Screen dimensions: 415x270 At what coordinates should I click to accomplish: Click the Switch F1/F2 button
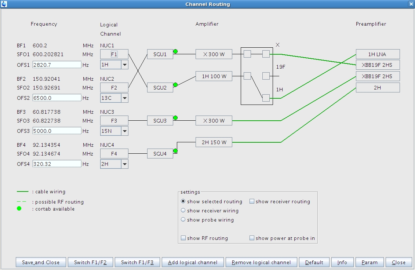[90, 262]
